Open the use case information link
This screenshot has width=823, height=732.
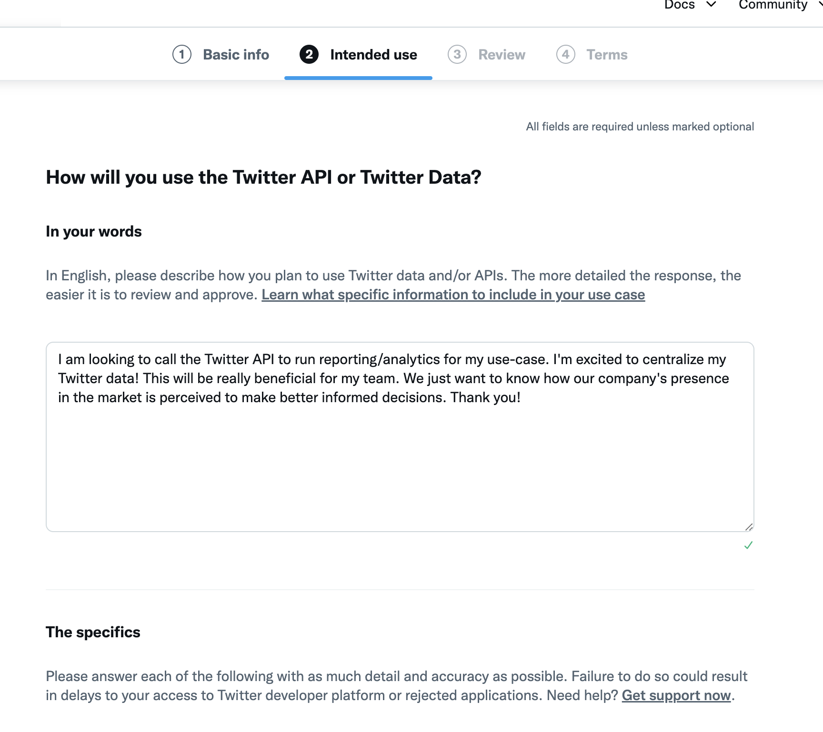[453, 295]
